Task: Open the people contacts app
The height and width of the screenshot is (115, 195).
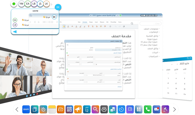Action: [104, 109]
